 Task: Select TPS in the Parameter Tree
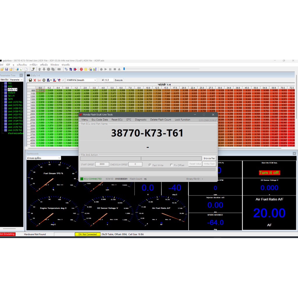coord(10,83)
